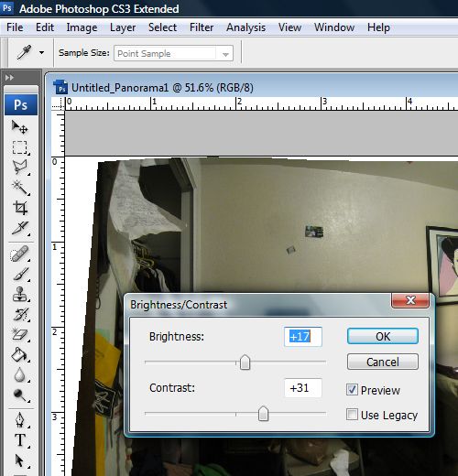Click the Brightness/Contrast dialog title
This screenshot has height=476, width=458.
pyautogui.click(x=179, y=305)
